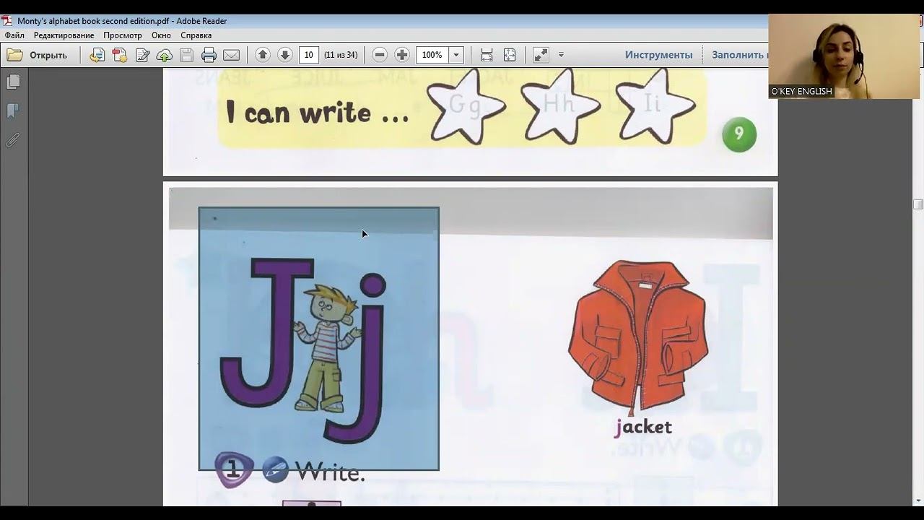Click the read mode fullscreen icon
Viewport: 924px width, 520px height.
[541, 55]
